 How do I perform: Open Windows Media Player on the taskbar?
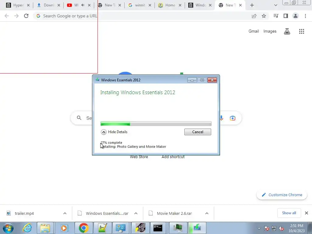pos(64,228)
